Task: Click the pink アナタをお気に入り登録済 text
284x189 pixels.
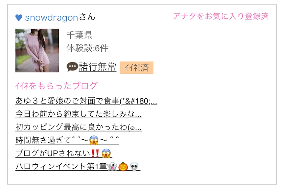Action: point(220,16)
